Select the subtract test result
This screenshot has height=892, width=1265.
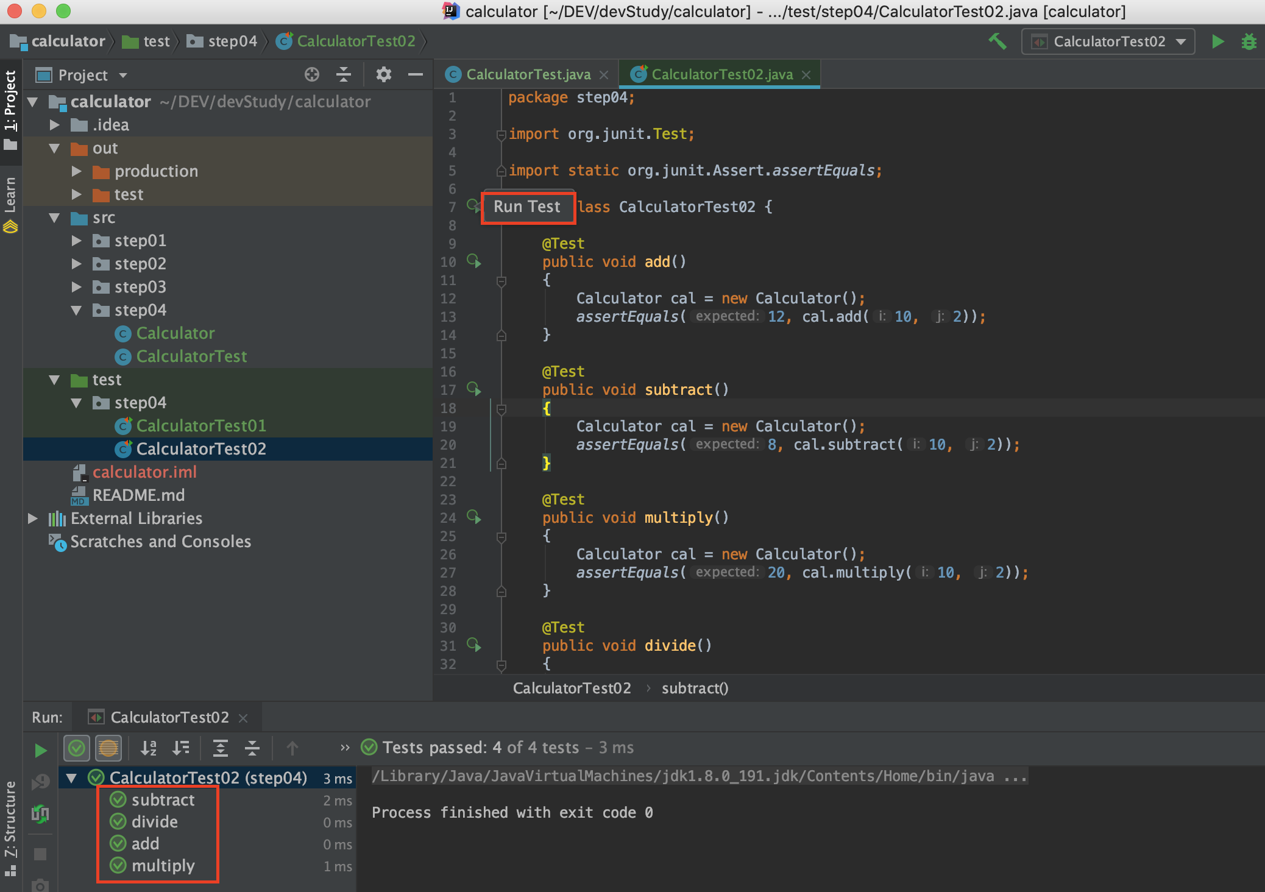tap(163, 799)
